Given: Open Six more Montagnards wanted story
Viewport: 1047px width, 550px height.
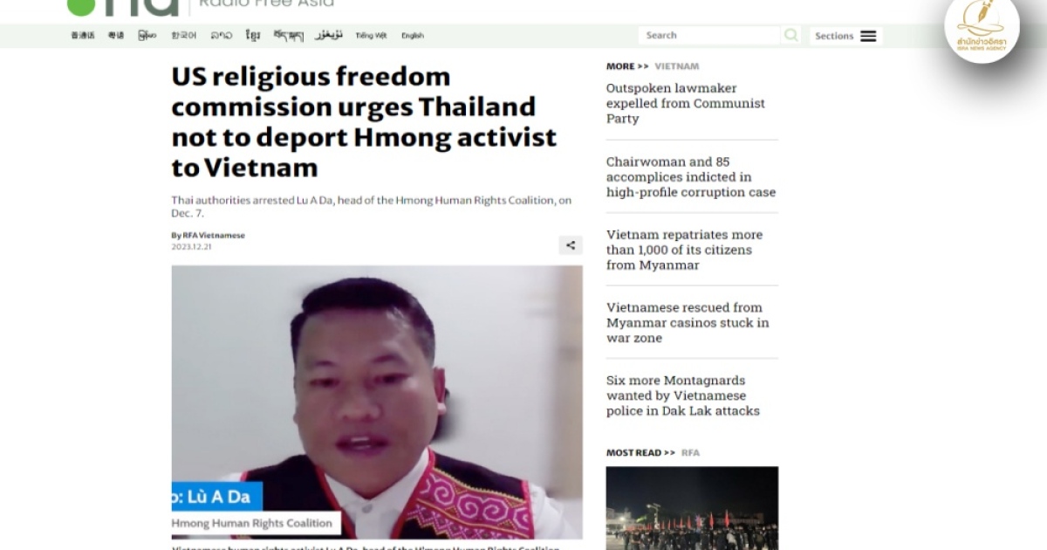Looking at the screenshot, I should (x=683, y=395).
